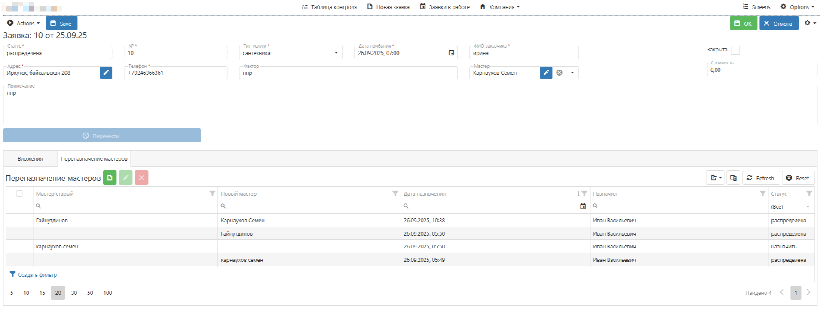Click the green pencil edit button in reassignment toolbar
Image resolution: width=820 pixels, height=309 pixels.
click(x=125, y=178)
